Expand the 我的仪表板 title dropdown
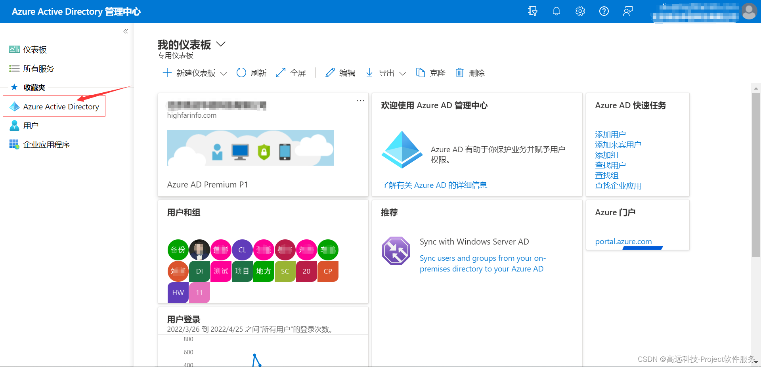Screen dimensions: 761x367 [x=221, y=44]
